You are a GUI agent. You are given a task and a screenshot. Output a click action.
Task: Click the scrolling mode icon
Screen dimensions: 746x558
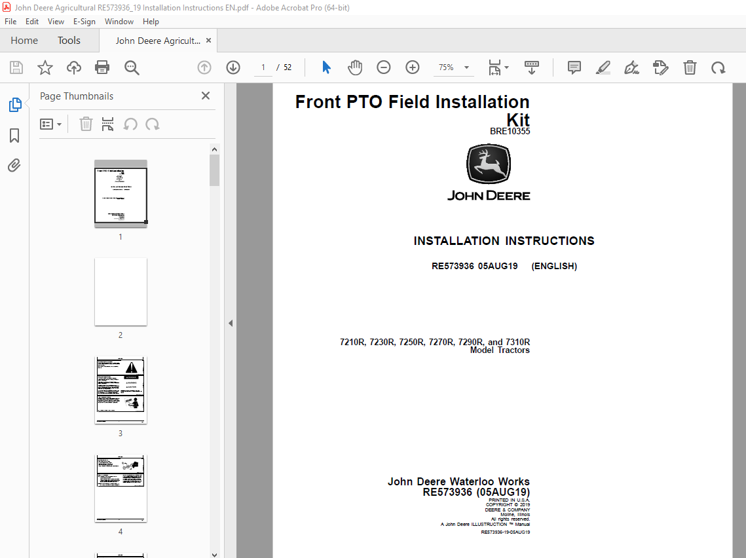click(x=531, y=67)
